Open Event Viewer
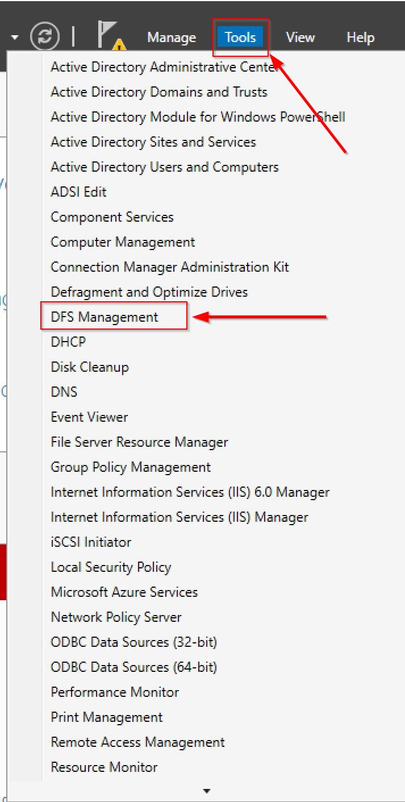Image resolution: width=405 pixels, height=802 pixels. [x=89, y=417]
